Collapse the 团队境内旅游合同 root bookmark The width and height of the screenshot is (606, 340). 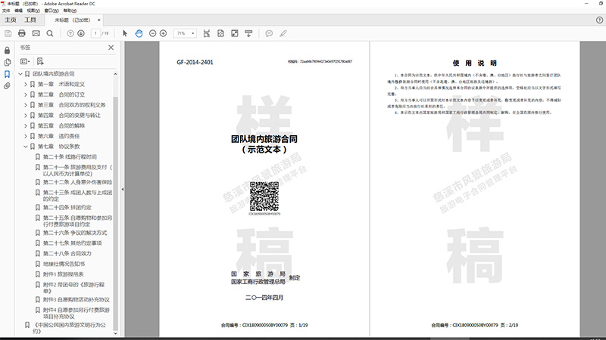(x=20, y=73)
